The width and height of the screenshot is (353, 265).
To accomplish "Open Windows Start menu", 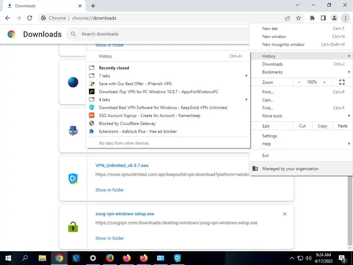I will coord(8,258).
